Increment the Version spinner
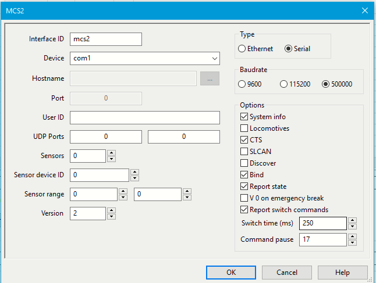 pyautogui.click(x=112, y=210)
